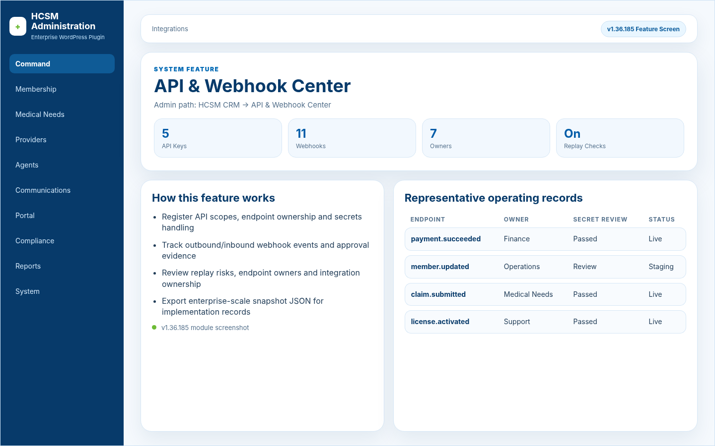Open the license.activated endpoint row
The width and height of the screenshot is (715, 446).
pyautogui.click(x=545, y=322)
